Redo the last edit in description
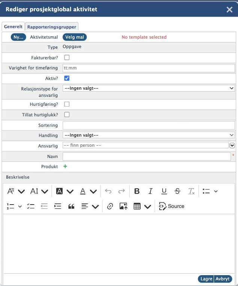The image size is (238, 286). (121, 191)
